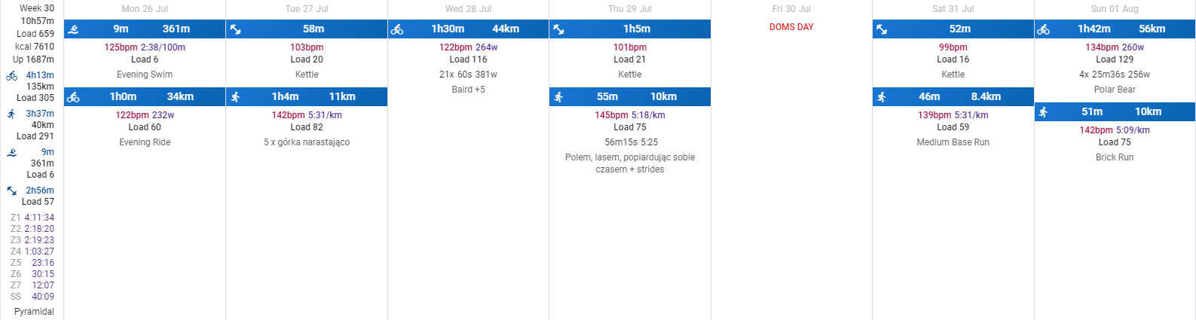Select the Sun 01 Aug day header
This screenshot has height=320, width=1196.
coord(1115,9)
